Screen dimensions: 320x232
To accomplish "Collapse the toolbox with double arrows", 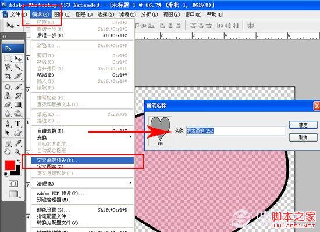I will [x=5, y=37].
